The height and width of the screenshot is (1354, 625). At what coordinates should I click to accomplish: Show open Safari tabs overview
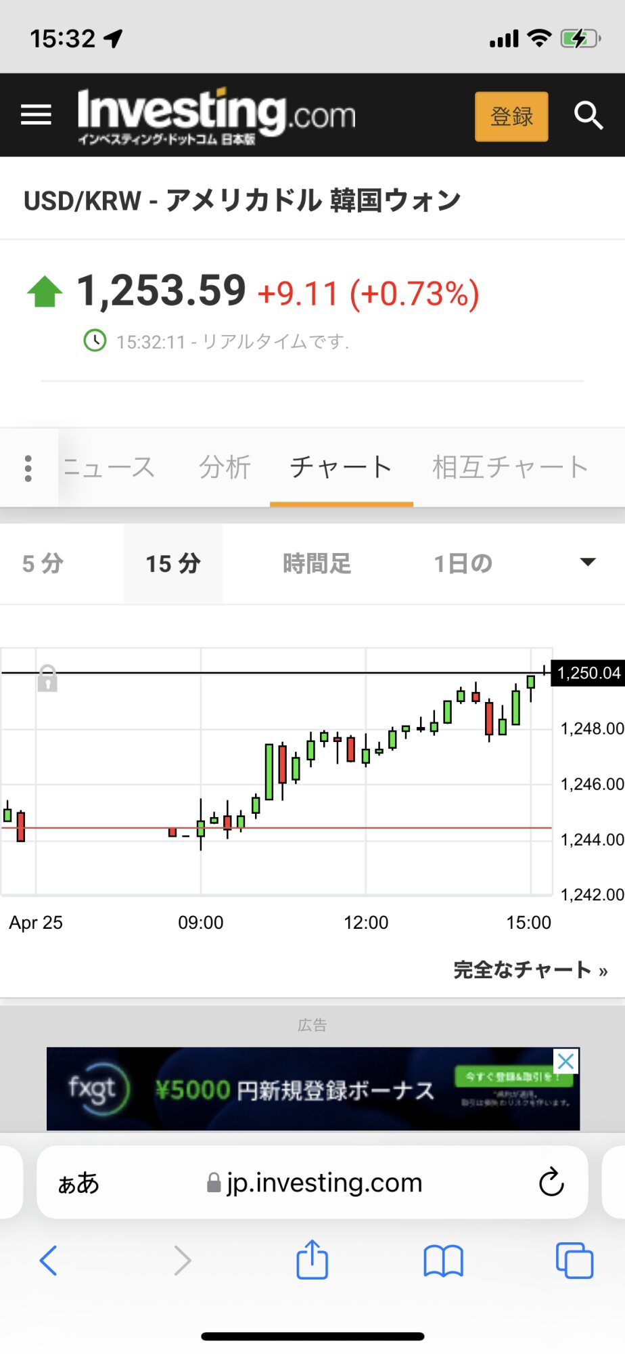tap(574, 1261)
